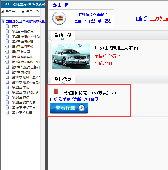Click the vertical pane splitter bar
This screenshot has width=168, height=170.
[47, 85]
